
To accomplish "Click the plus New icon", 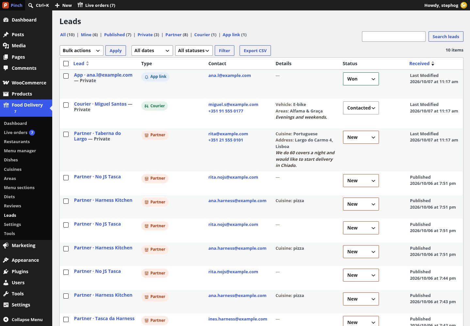I will coord(57,5).
